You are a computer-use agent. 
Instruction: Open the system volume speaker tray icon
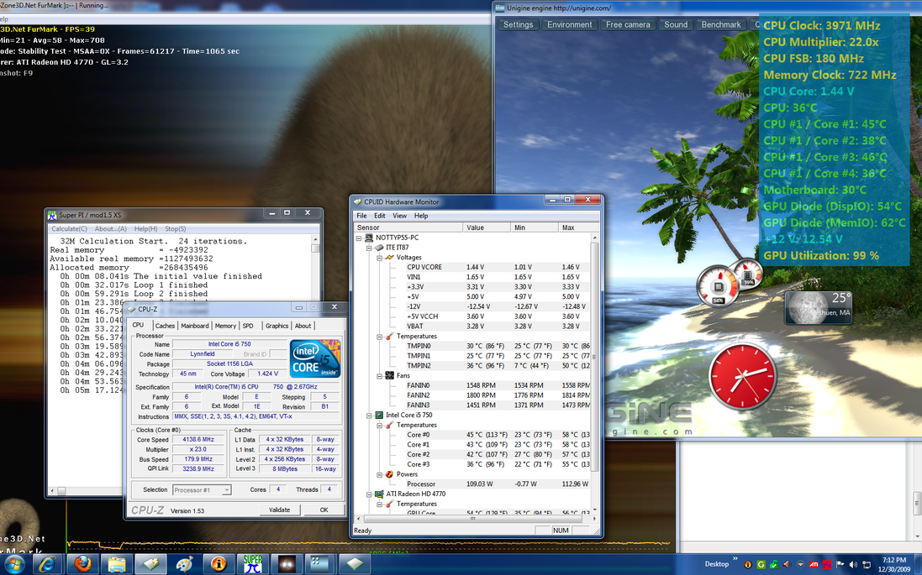tap(854, 564)
